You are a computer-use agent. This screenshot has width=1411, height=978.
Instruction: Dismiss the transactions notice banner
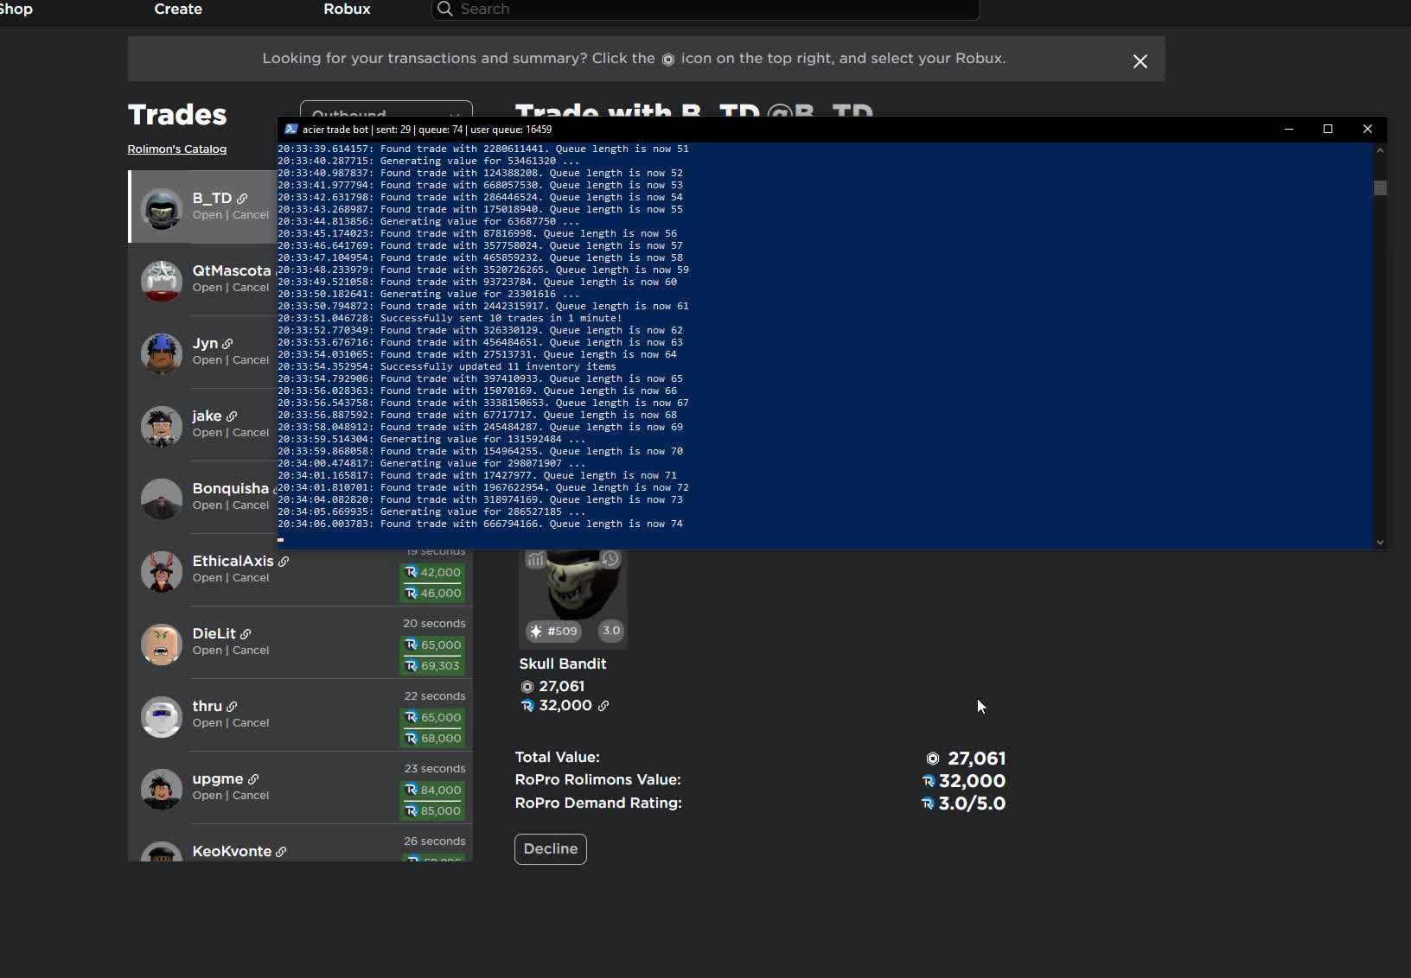1140,61
